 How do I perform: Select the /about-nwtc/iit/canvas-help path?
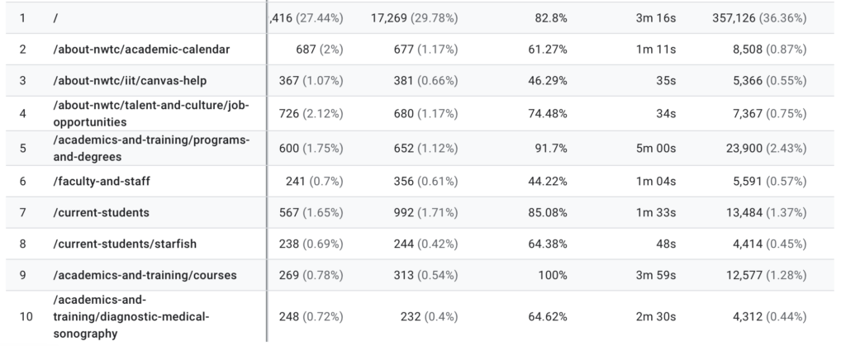(x=131, y=82)
